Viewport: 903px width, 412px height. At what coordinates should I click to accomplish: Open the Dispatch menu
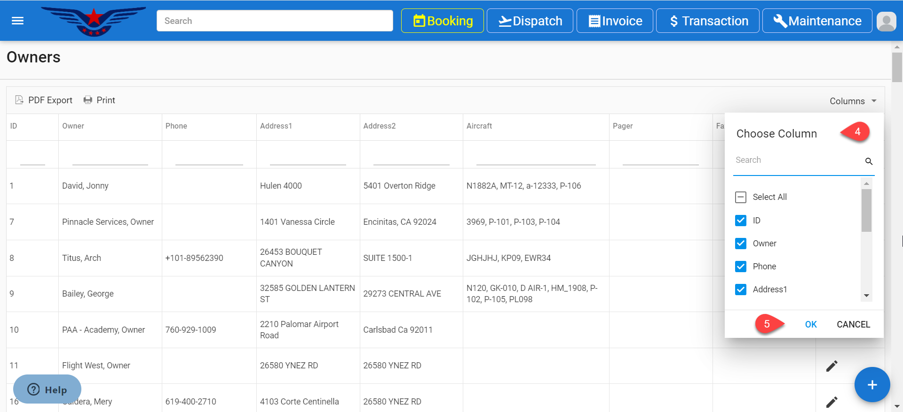click(530, 21)
